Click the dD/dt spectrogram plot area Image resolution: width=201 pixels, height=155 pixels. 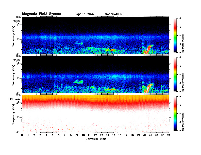pos(95,74)
